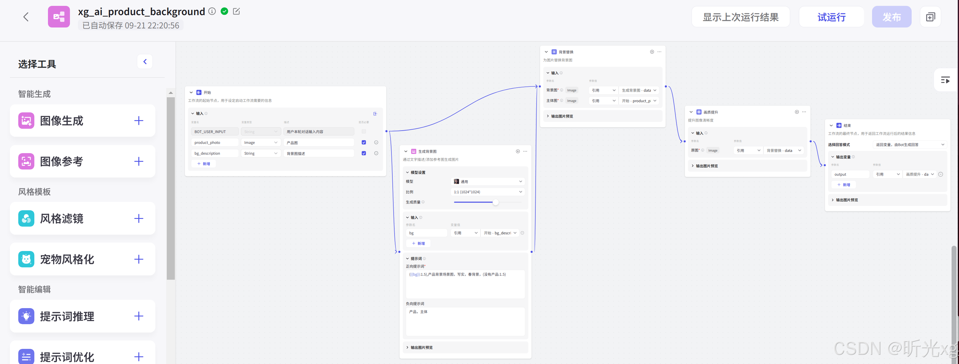Expand 输出图片预览 in 画质提升 node
This screenshot has height=364, width=959.
pyautogui.click(x=706, y=166)
